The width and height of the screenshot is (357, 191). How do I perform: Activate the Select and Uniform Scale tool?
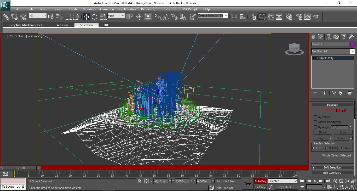(103, 17)
